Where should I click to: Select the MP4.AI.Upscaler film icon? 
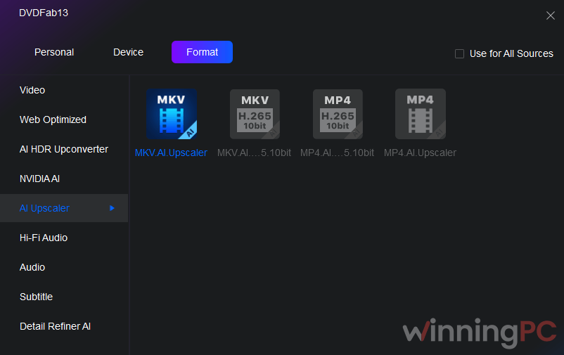point(421,114)
